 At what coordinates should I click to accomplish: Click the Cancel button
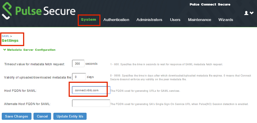click(42, 116)
